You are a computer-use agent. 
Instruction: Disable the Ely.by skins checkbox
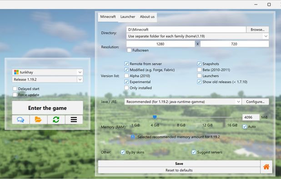[123, 152]
